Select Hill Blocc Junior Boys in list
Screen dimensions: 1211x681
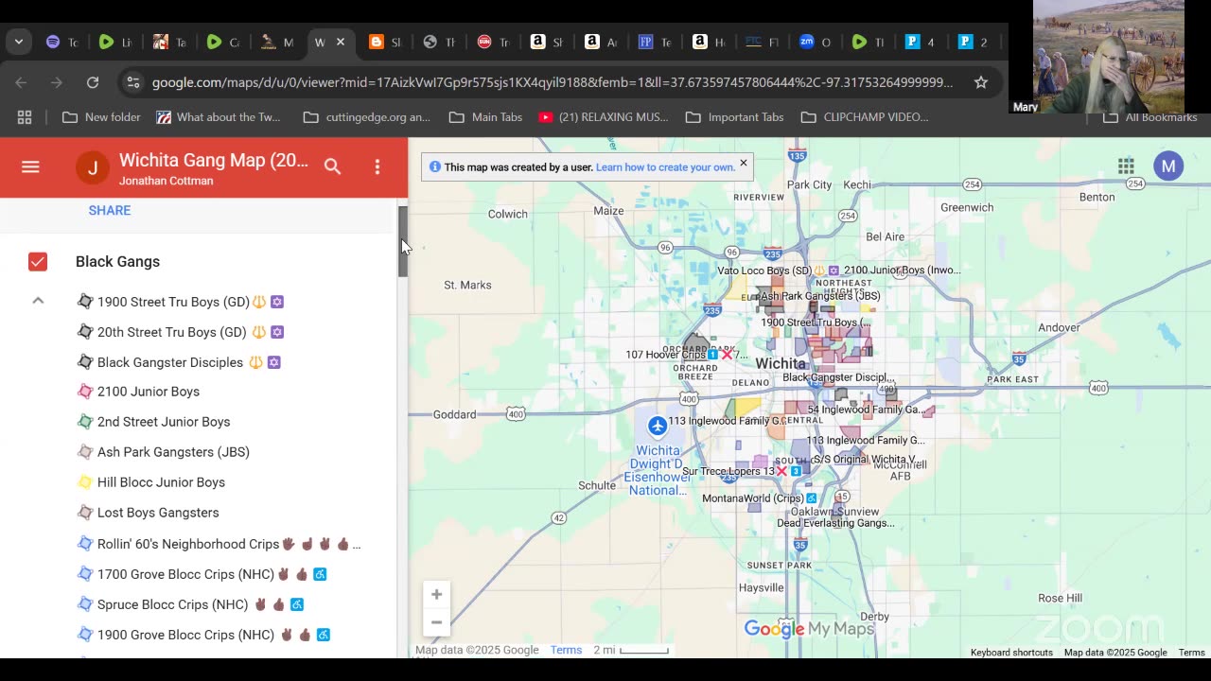pyautogui.click(x=161, y=482)
